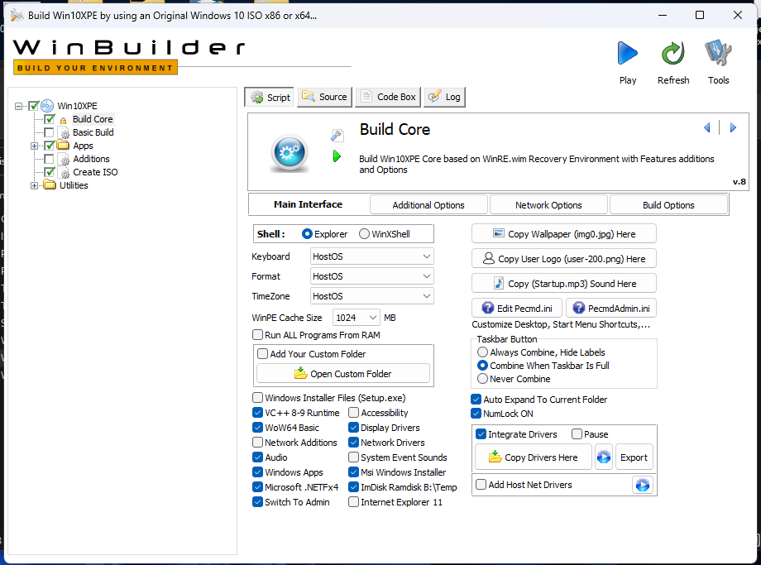This screenshot has width=761, height=565.
Task: Open the Additional Options tab
Action: pos(428,205)
